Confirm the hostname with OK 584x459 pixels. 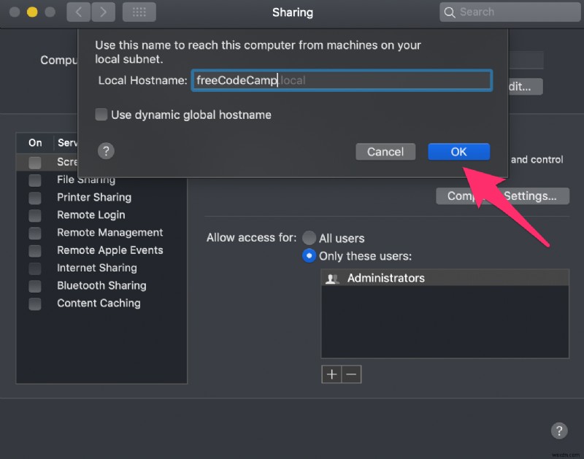coord(458,151)
